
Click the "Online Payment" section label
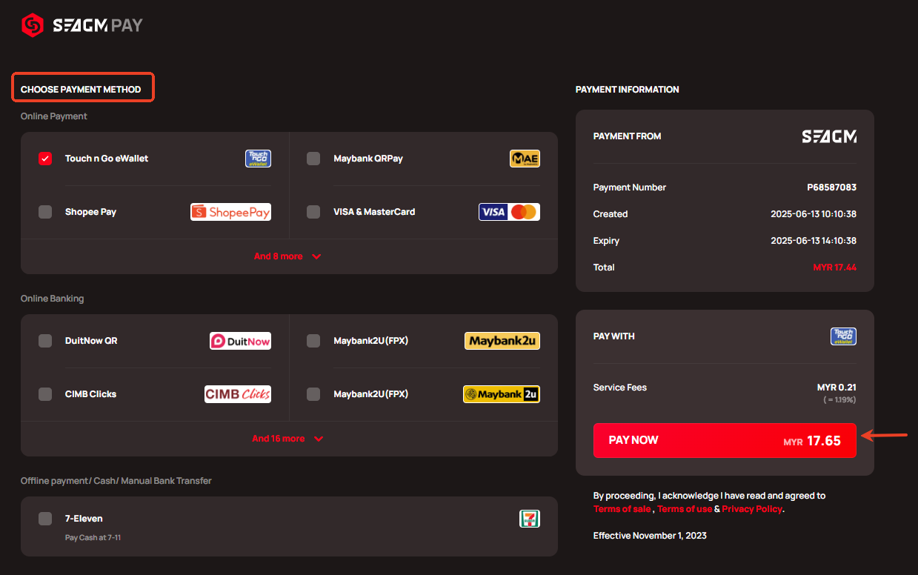pyautogui.click(x=54, y=116)
